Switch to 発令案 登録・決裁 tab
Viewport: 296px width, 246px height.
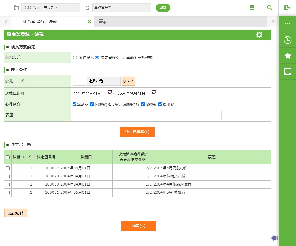(40, 22)
